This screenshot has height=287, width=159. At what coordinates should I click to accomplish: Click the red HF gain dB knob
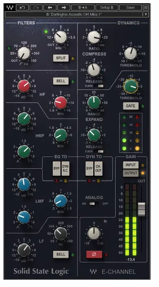(x=24, y=86)
